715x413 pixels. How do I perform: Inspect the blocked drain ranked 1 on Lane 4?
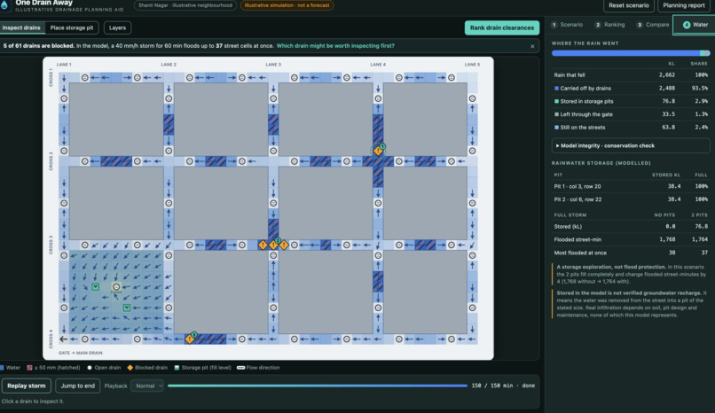(x=378, y=151)
